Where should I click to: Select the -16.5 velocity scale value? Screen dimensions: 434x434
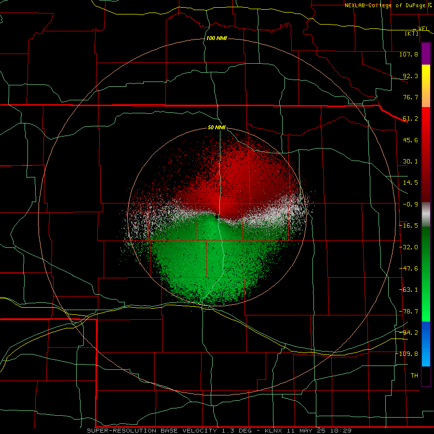point(408,226)
